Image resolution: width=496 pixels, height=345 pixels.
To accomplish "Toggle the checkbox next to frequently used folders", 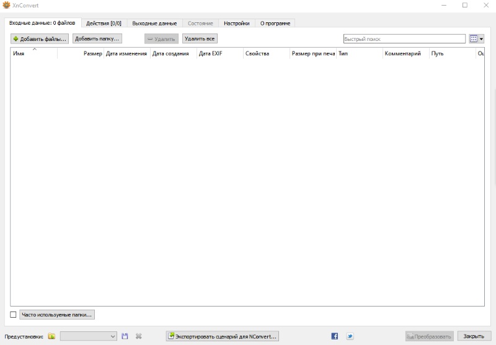I will [13, 315].
